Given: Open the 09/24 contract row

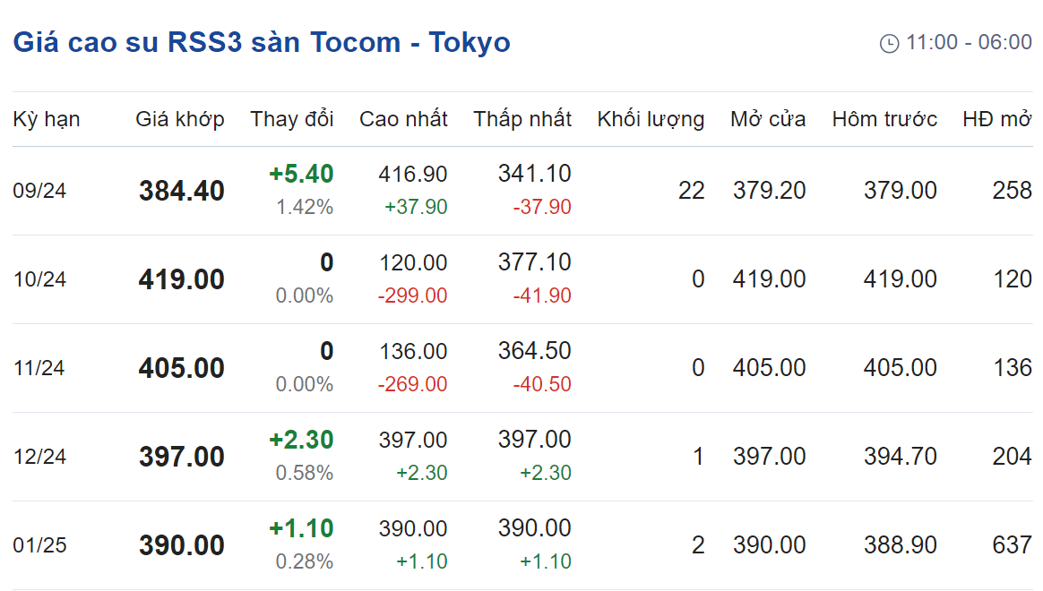Looking at the screenshot, I should point(522,191).
